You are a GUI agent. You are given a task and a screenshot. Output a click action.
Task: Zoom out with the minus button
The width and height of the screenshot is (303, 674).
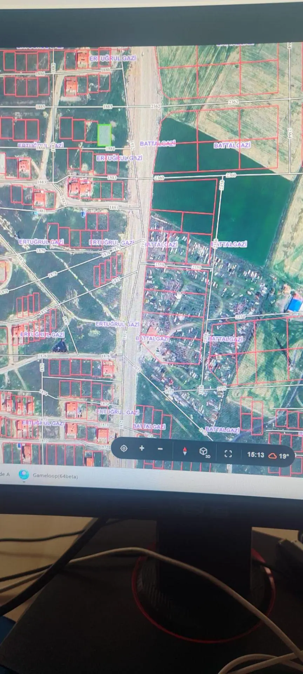160,449
